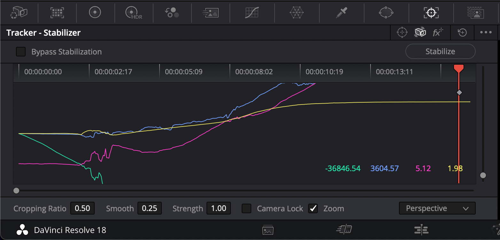Click timecode 00:00:13:11 on ruler
The width and height of the screenshot is (500, 240).
(394, 72)
